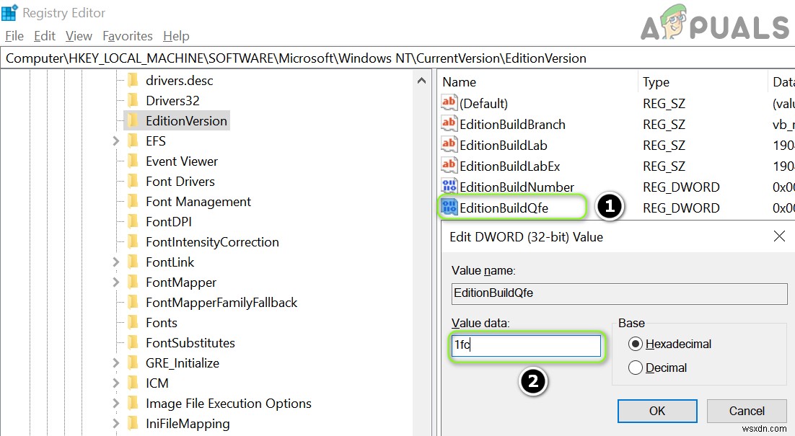Select the Fonts registry key
Image resolution: width=795 pixels, height=436 pixels.
[161, 323]
